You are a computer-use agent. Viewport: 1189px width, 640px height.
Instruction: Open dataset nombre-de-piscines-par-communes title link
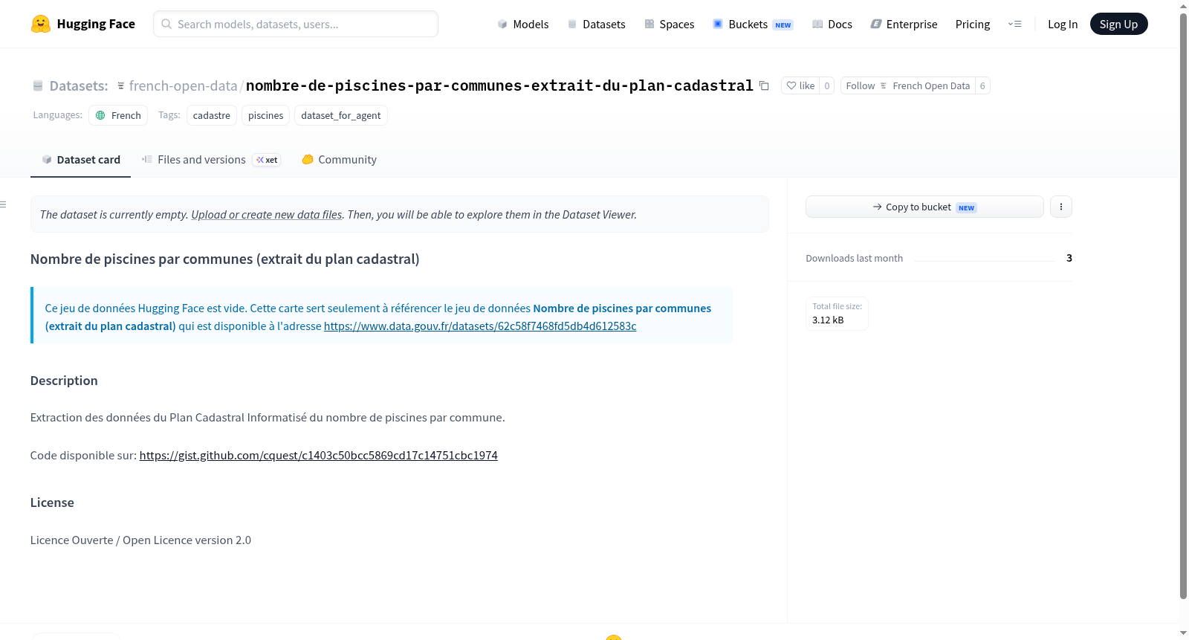(499, 85)
